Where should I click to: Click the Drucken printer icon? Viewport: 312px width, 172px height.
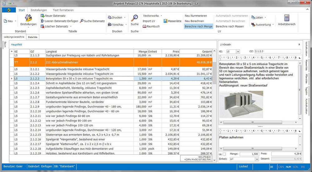point(110,17)
